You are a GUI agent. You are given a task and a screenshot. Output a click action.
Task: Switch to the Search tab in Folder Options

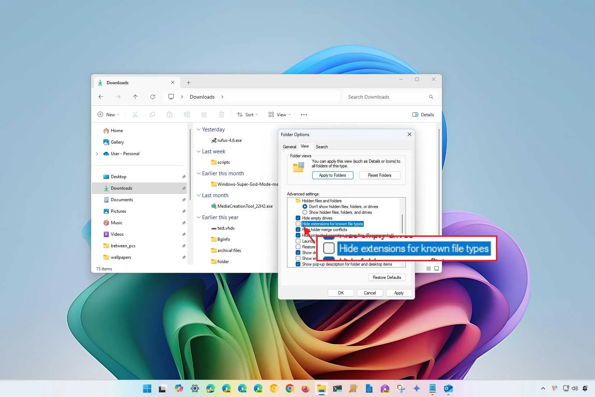point(321,146)
